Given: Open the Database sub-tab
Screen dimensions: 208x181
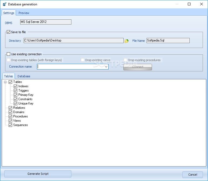Looking at the screenshot, I should click(x=24, y=76).
